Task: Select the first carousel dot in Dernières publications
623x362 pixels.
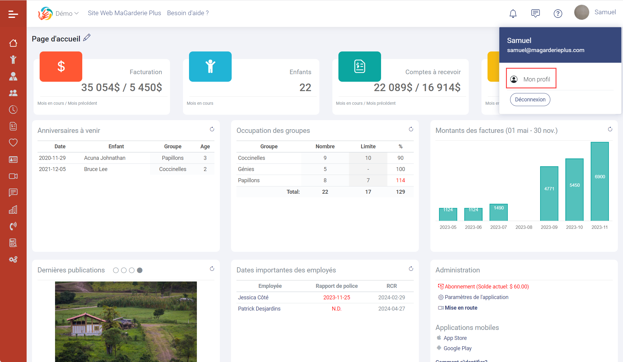Action: 116,270
